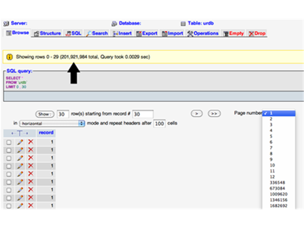Check the first row's selection checkbox
The width and height of the screenshot is (304, 228).
click(x=9, y=142)
